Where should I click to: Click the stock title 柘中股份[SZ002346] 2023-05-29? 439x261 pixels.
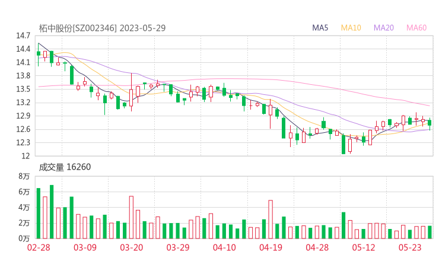click(102, 28)
